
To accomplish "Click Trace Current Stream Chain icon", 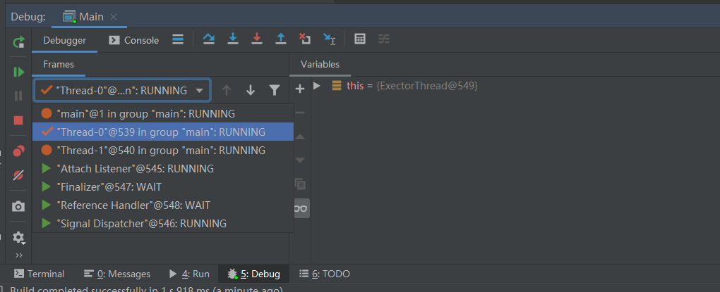I will pyautogui.click(x=384, y=39).
